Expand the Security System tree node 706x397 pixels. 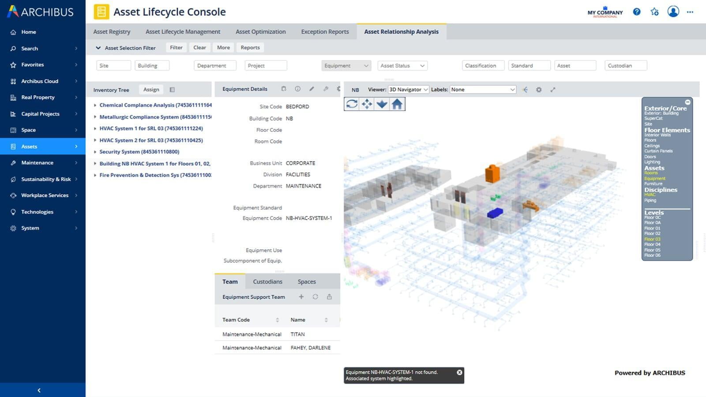[95, 152]
